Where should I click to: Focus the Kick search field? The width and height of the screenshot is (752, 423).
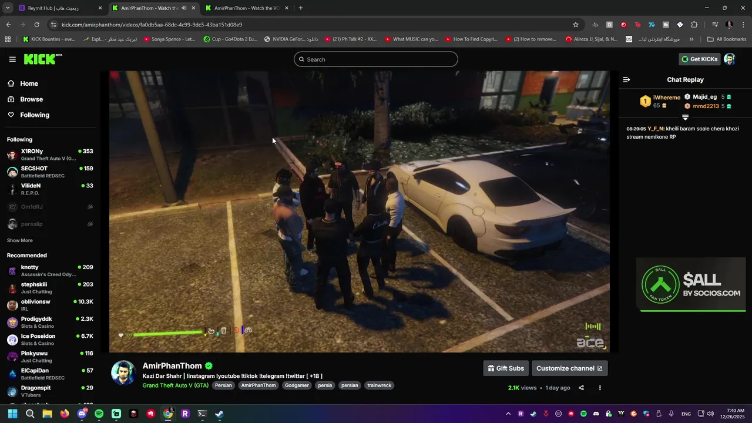(x=376, y=59)
